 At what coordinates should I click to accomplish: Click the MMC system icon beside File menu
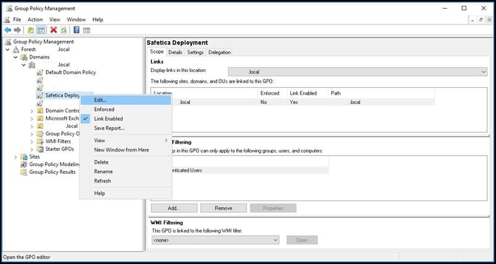[6, 19]
